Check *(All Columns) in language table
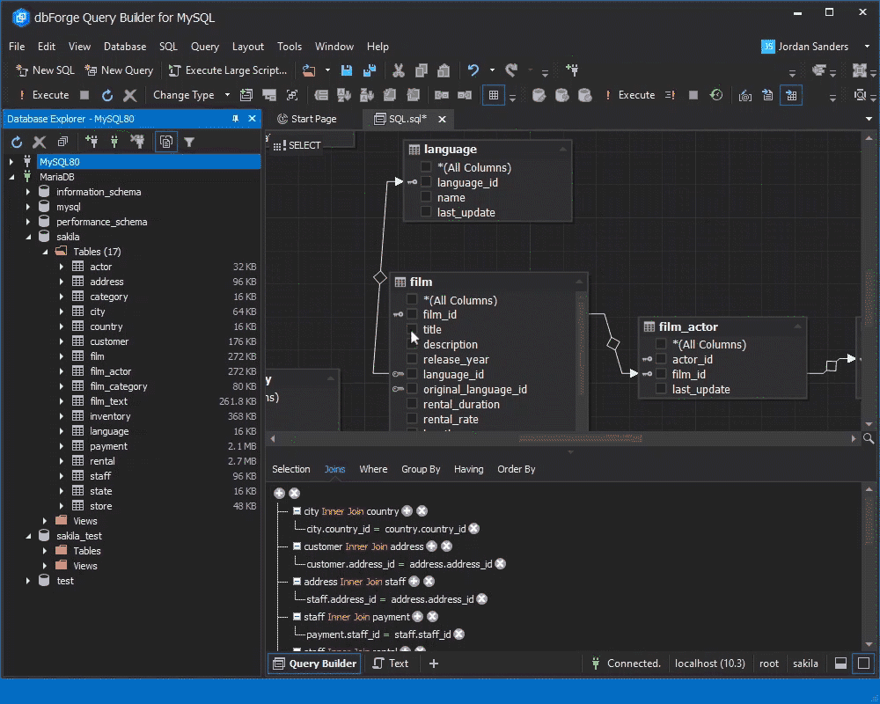This screenshot has height=704, width=880. [x=426, y=167]
